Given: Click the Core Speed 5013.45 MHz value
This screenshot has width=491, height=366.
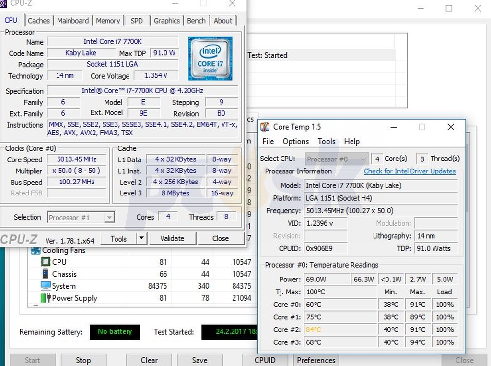Looking at the screenshot, I should coord(77,159).
